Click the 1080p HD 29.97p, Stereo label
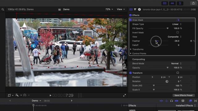The width and height of the screenshot is (198, 111). coord(21,9)
